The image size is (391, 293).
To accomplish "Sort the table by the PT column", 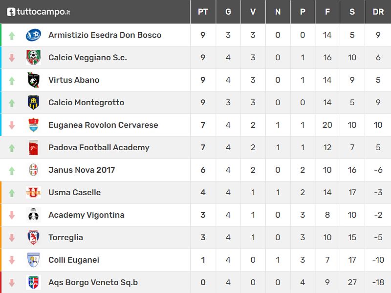I will [203, 12].
